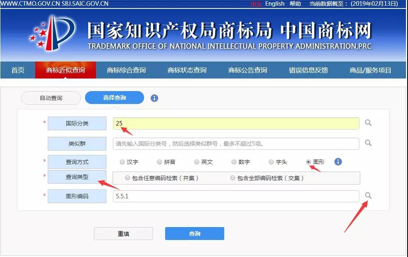The height and width of the screenshot is (257, 408).
Task: Submit the search with the 查询 button
Action: [194, 234]
